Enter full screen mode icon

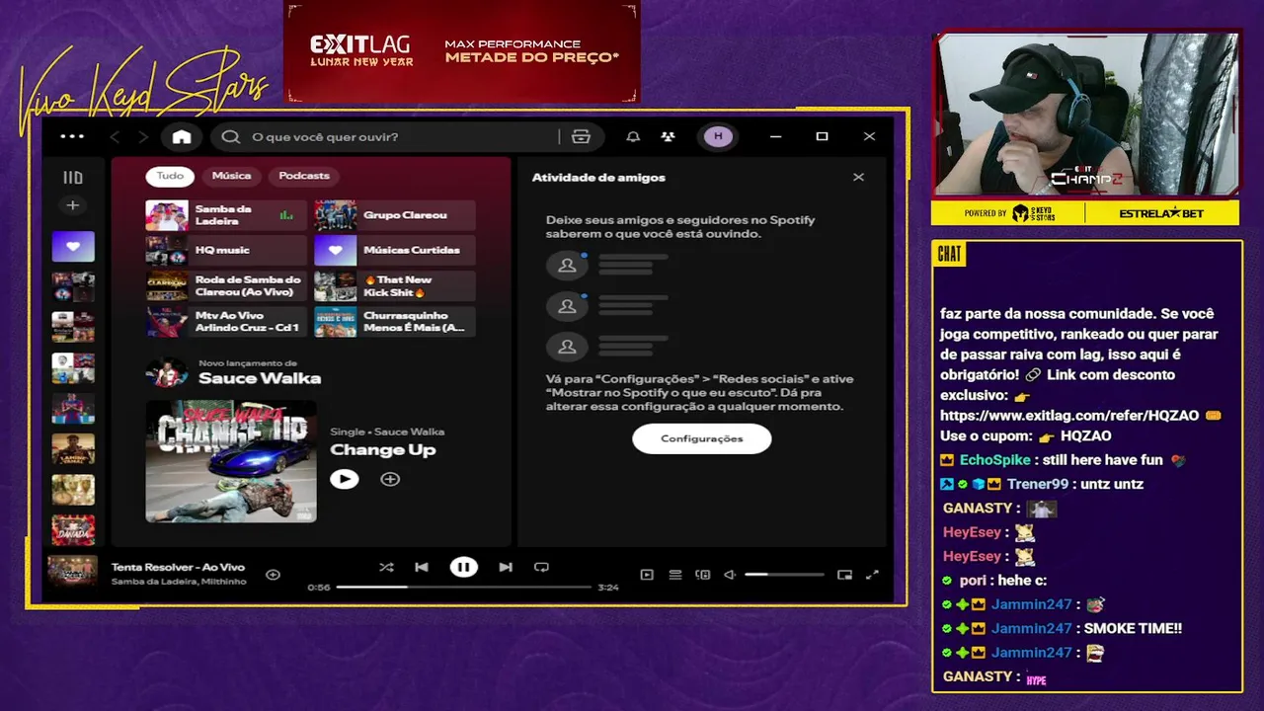coord(872,575)
